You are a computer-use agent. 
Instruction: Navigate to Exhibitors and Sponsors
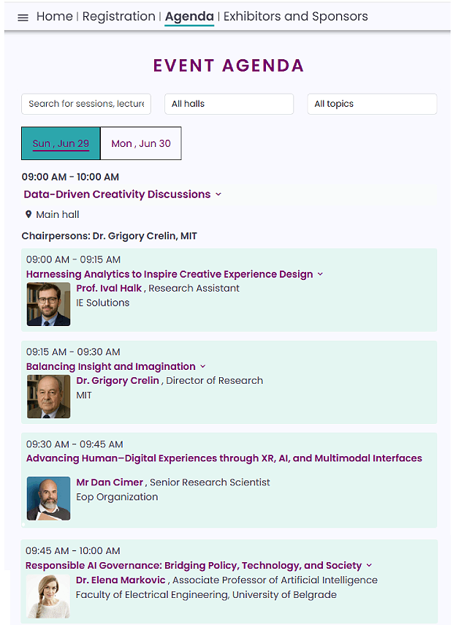point(295,17)
